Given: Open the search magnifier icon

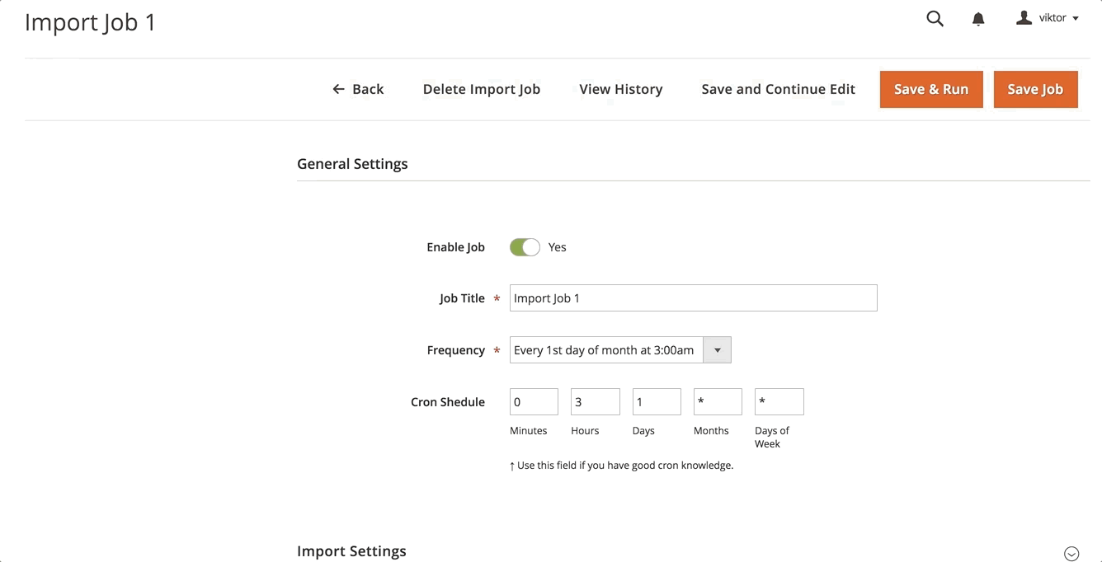Looking at the screenshot, I should tap(935, 18).
